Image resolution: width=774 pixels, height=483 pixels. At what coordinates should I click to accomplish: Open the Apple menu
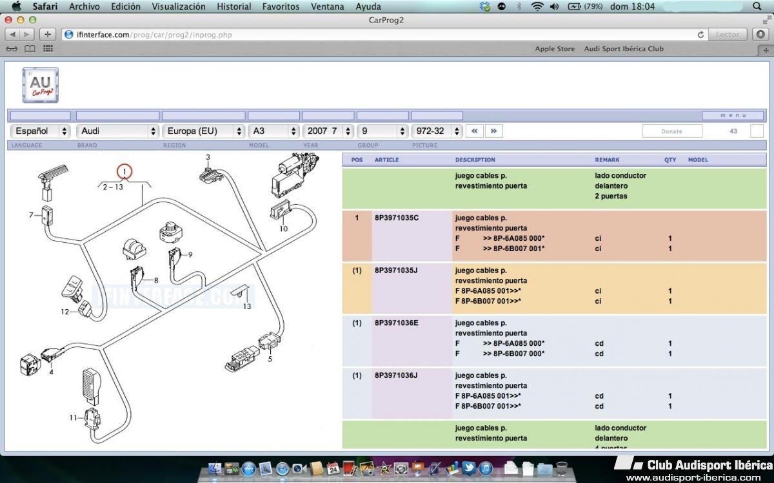pos(16,6)
